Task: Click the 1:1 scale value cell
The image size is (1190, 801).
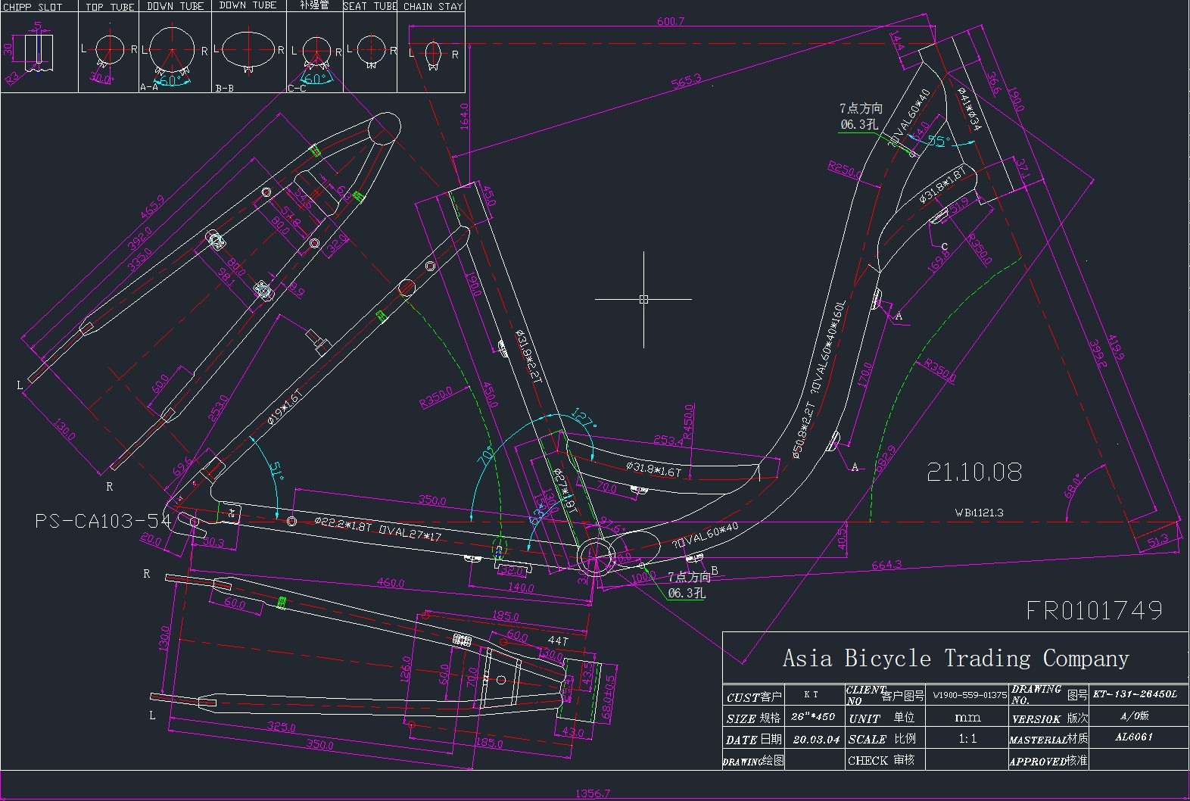Action: tap(967, 739)
